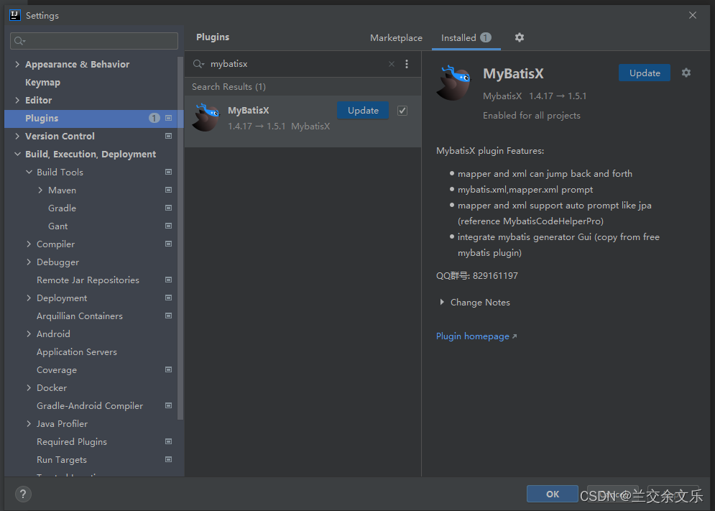
Task: Select Application Servers settings
Action: pos(77,351)
